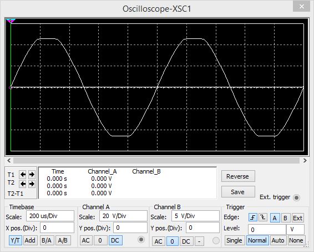Move cursor T1 left with arrow
This screenshot has width=314, height=252.
point(23,175)
